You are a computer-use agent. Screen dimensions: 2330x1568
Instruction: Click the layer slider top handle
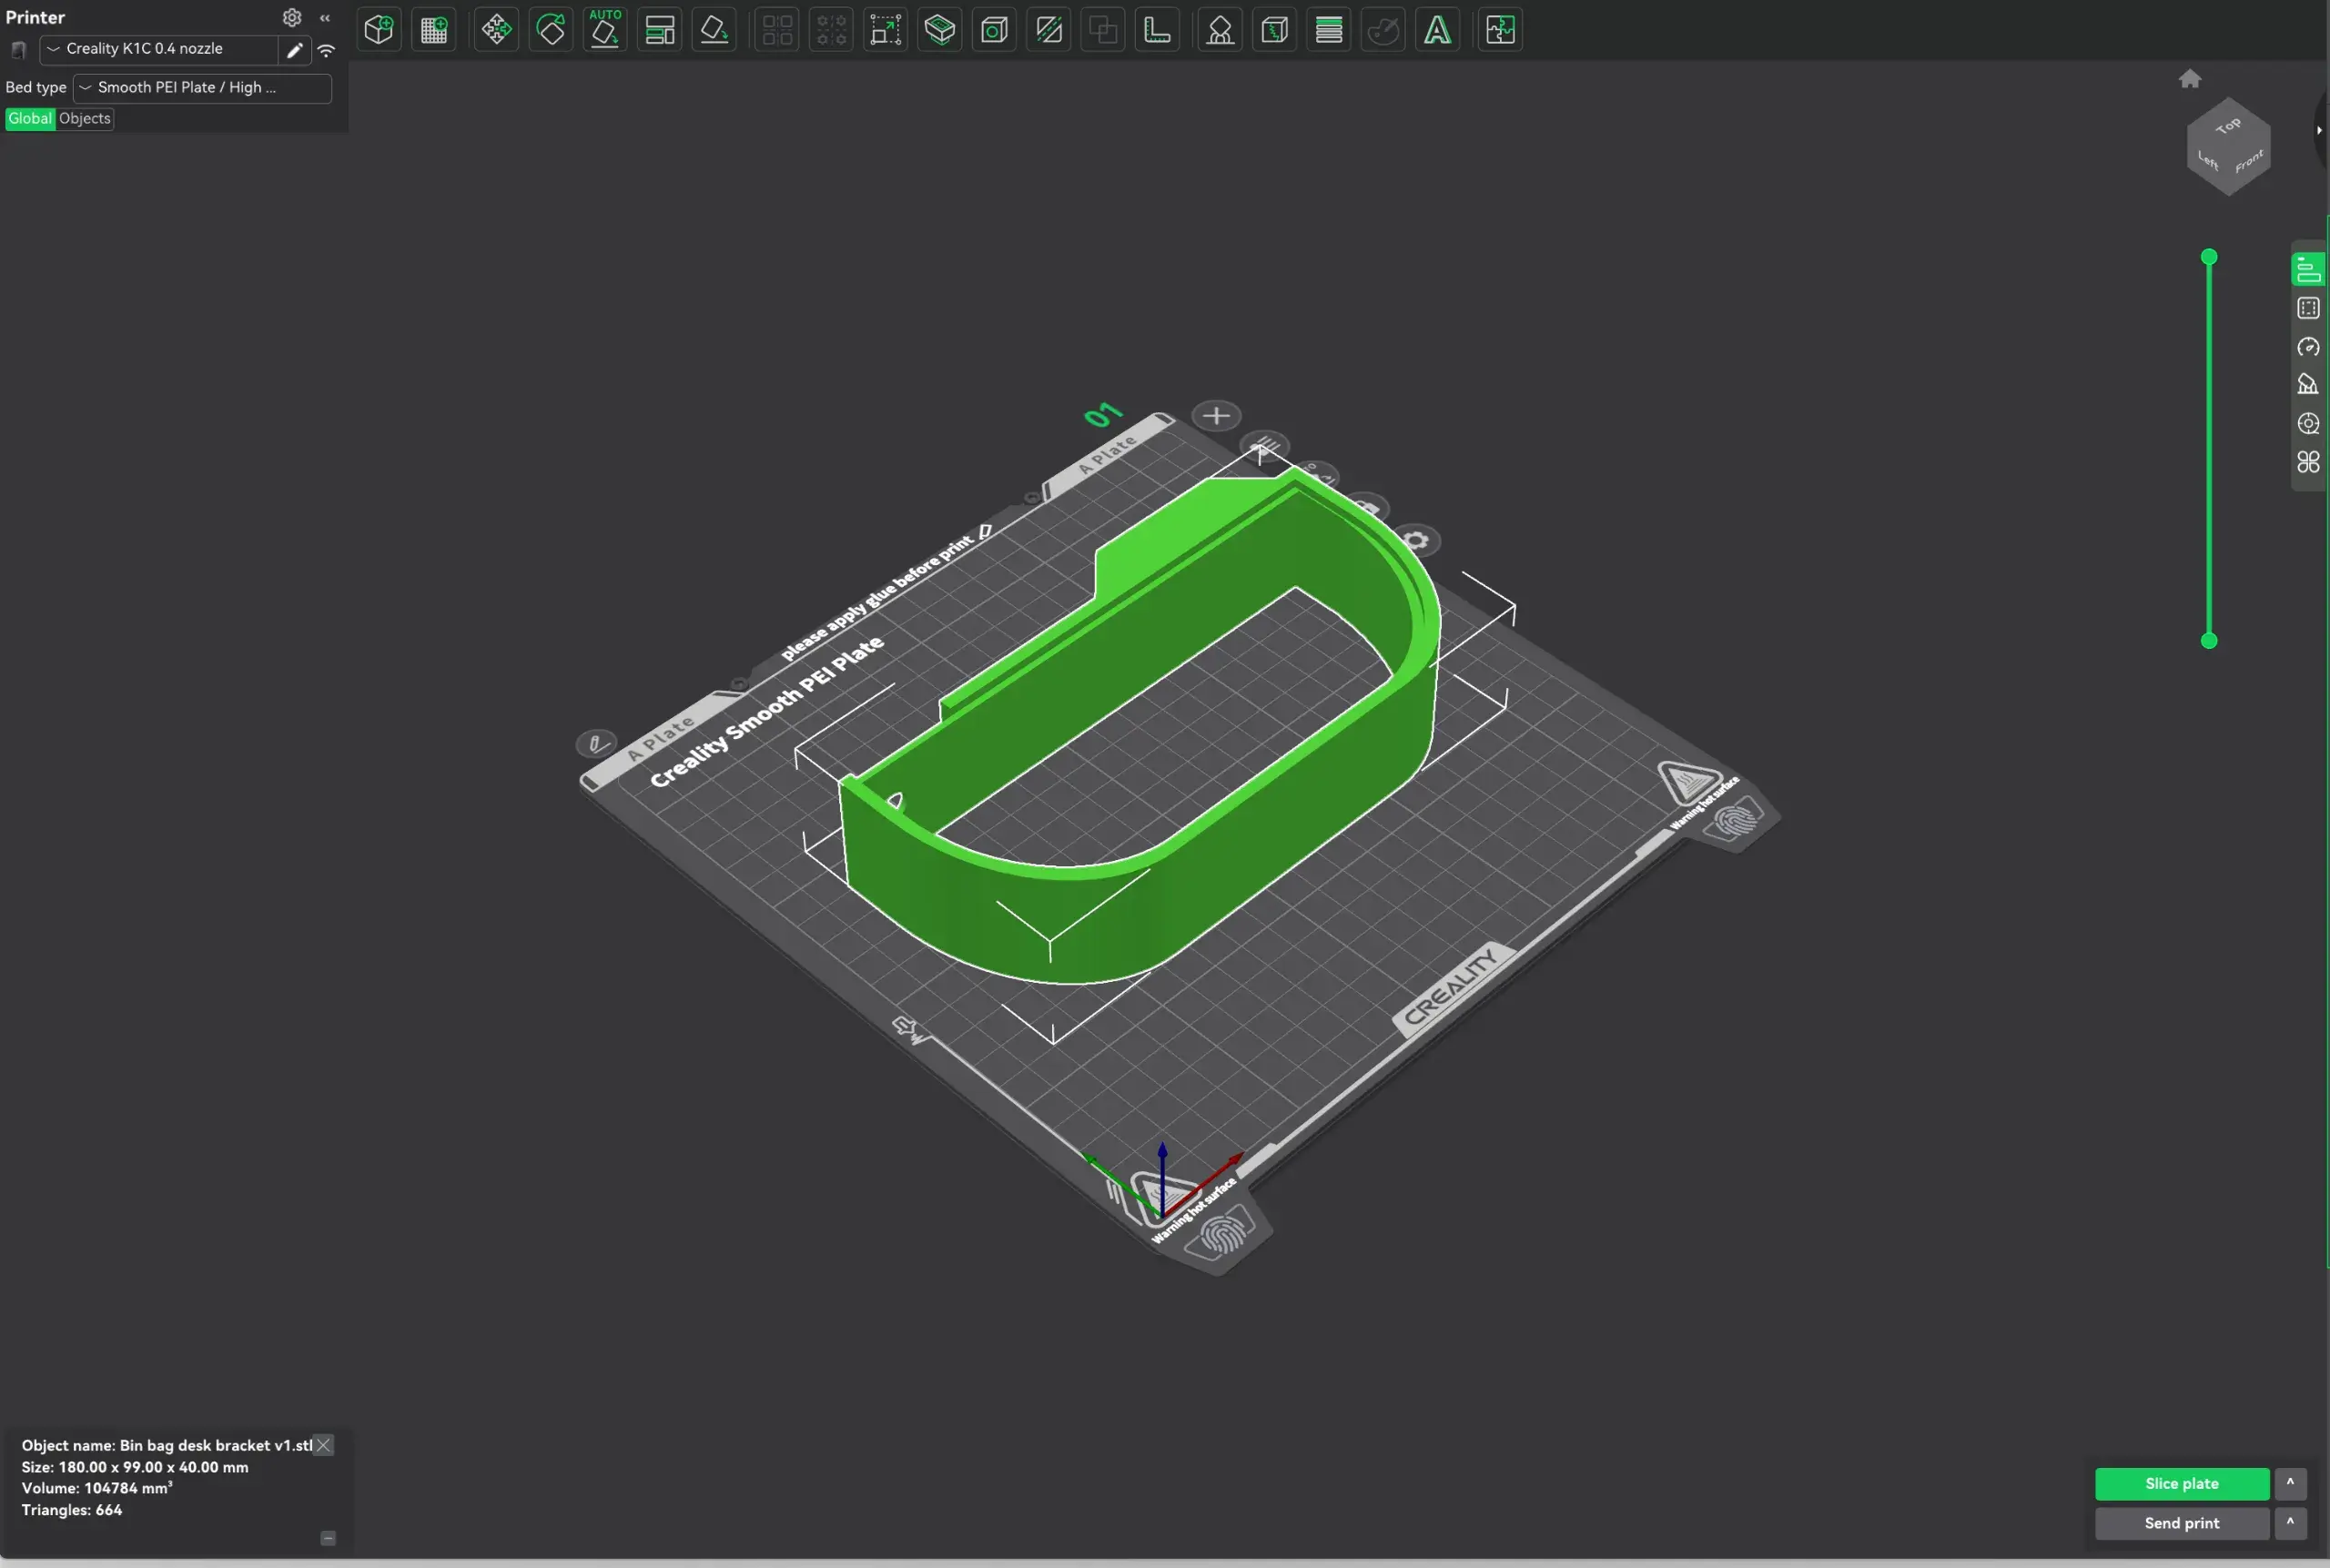click(x=2209, y=257)
